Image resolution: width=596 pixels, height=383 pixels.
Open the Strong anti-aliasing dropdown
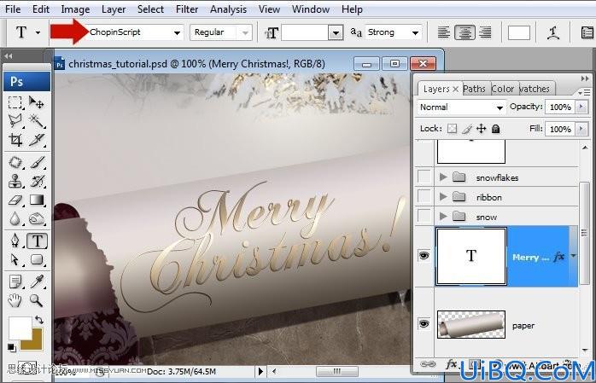[416, 32]
